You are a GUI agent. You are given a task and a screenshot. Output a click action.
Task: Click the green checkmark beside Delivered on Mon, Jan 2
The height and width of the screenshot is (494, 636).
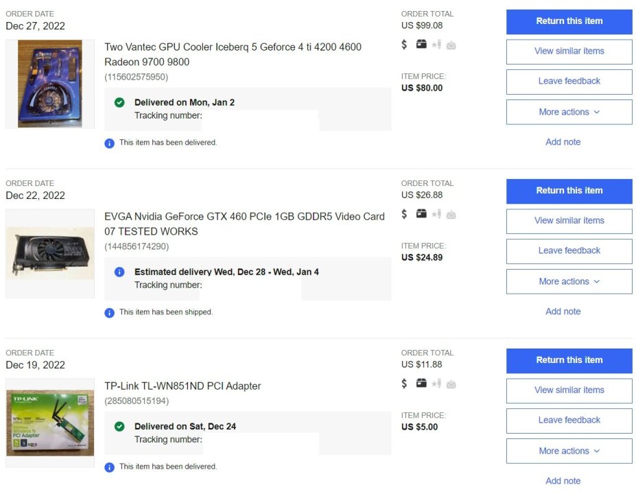tap(119, 102)
